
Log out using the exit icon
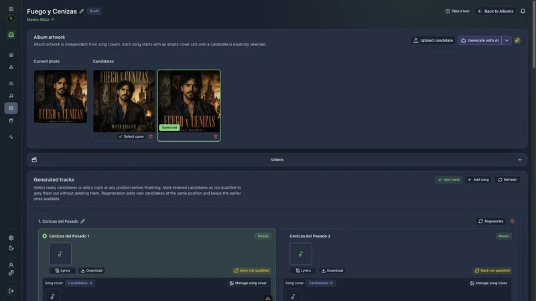[x=11, y=291]
